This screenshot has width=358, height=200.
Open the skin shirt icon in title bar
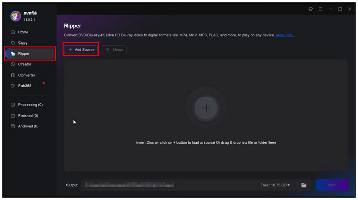pos(311,9)
